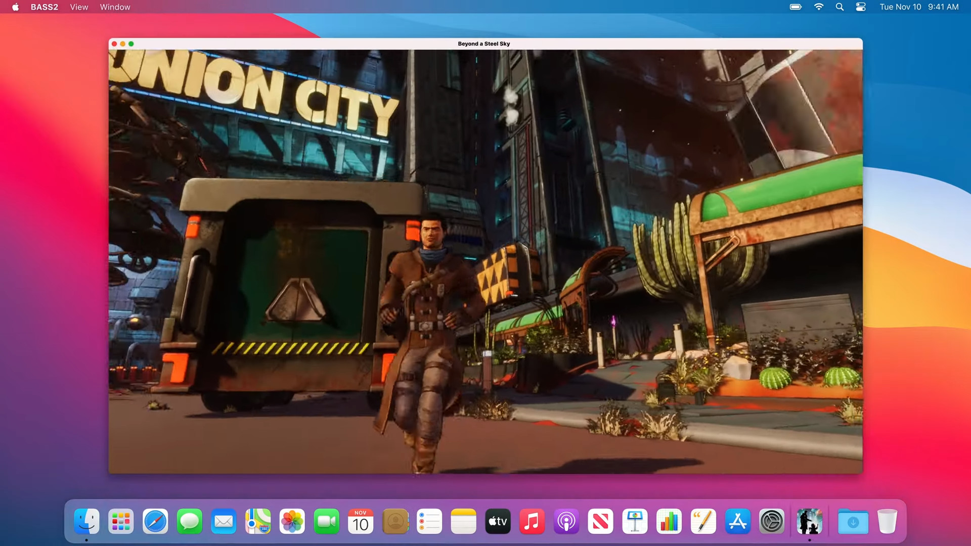Open Spotlight search in menu bar
The height and width of the screenshot is (546, 971).
coord(840,7)
